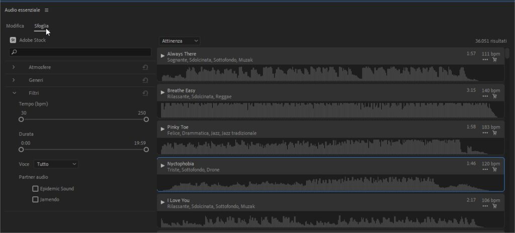The height and width of the screenshot is (233, 515).
Task: Add Always There to cart
Action: (495, 60)
